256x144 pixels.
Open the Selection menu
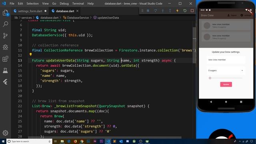(32, 4)
